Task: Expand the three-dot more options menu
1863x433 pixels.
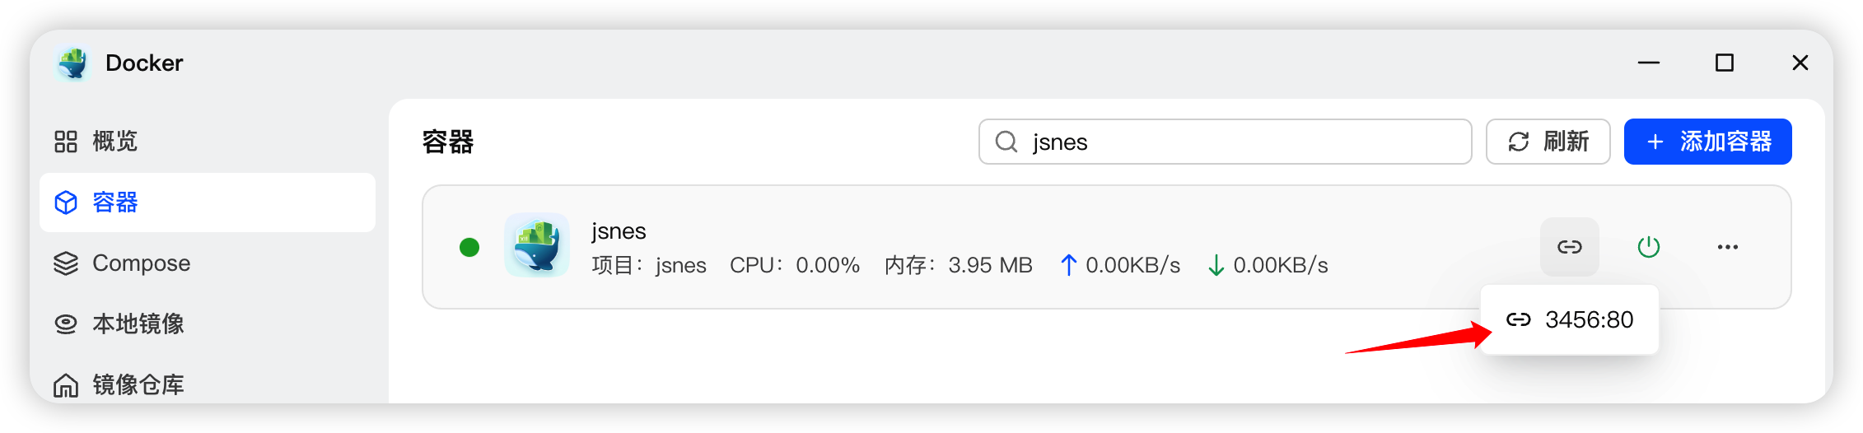Action: pyautogui.click(x=1727, y=247)
